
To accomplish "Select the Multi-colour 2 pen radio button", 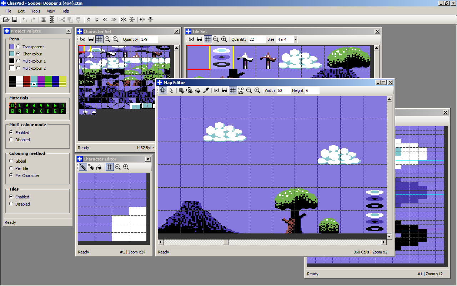I will (x=18, y=68).
